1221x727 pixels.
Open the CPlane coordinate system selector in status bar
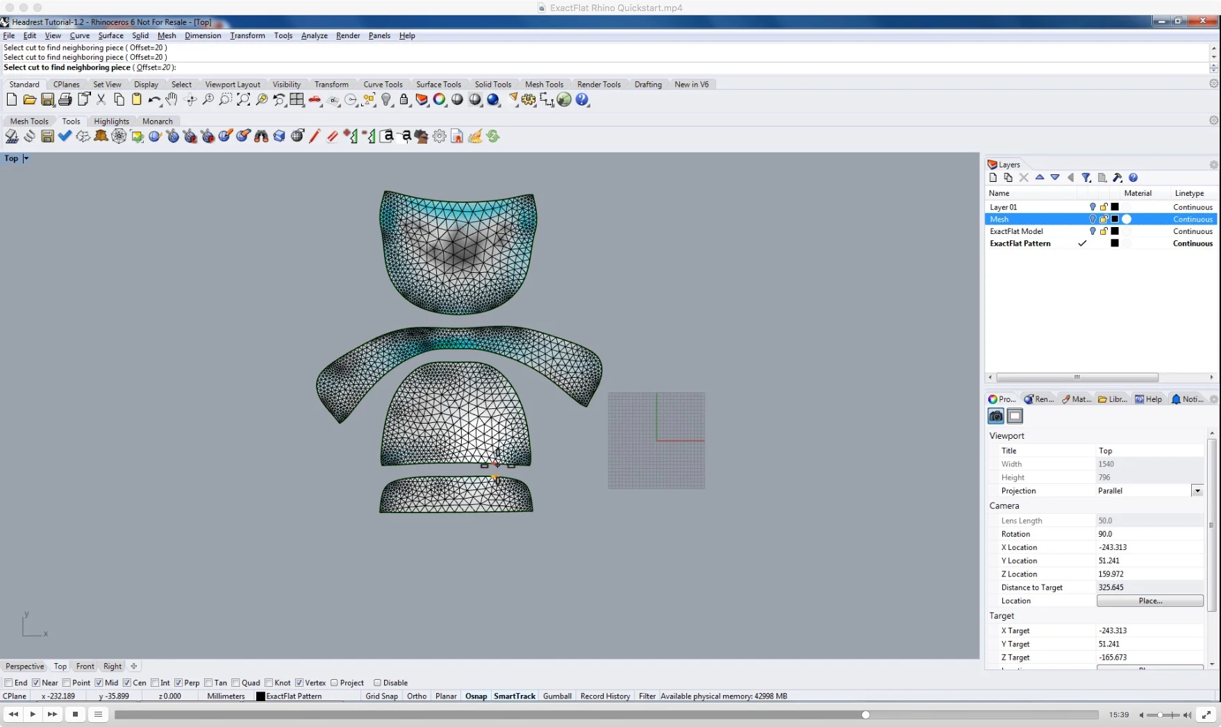(15, 696)
